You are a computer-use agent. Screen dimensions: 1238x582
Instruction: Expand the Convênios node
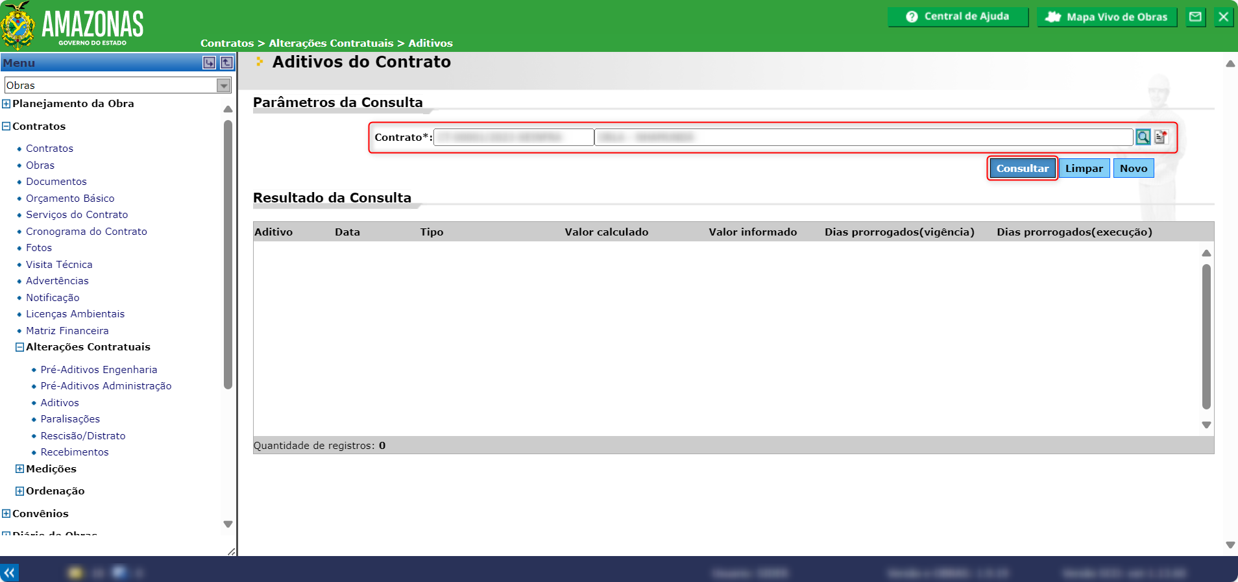pos(6,514)
